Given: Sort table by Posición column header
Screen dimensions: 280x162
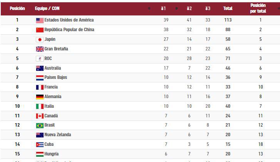Looking at the screenshot, I should tap(17, 8).
